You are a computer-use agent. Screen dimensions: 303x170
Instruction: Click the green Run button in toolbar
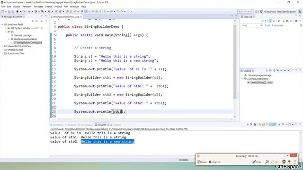coord(36,11)
